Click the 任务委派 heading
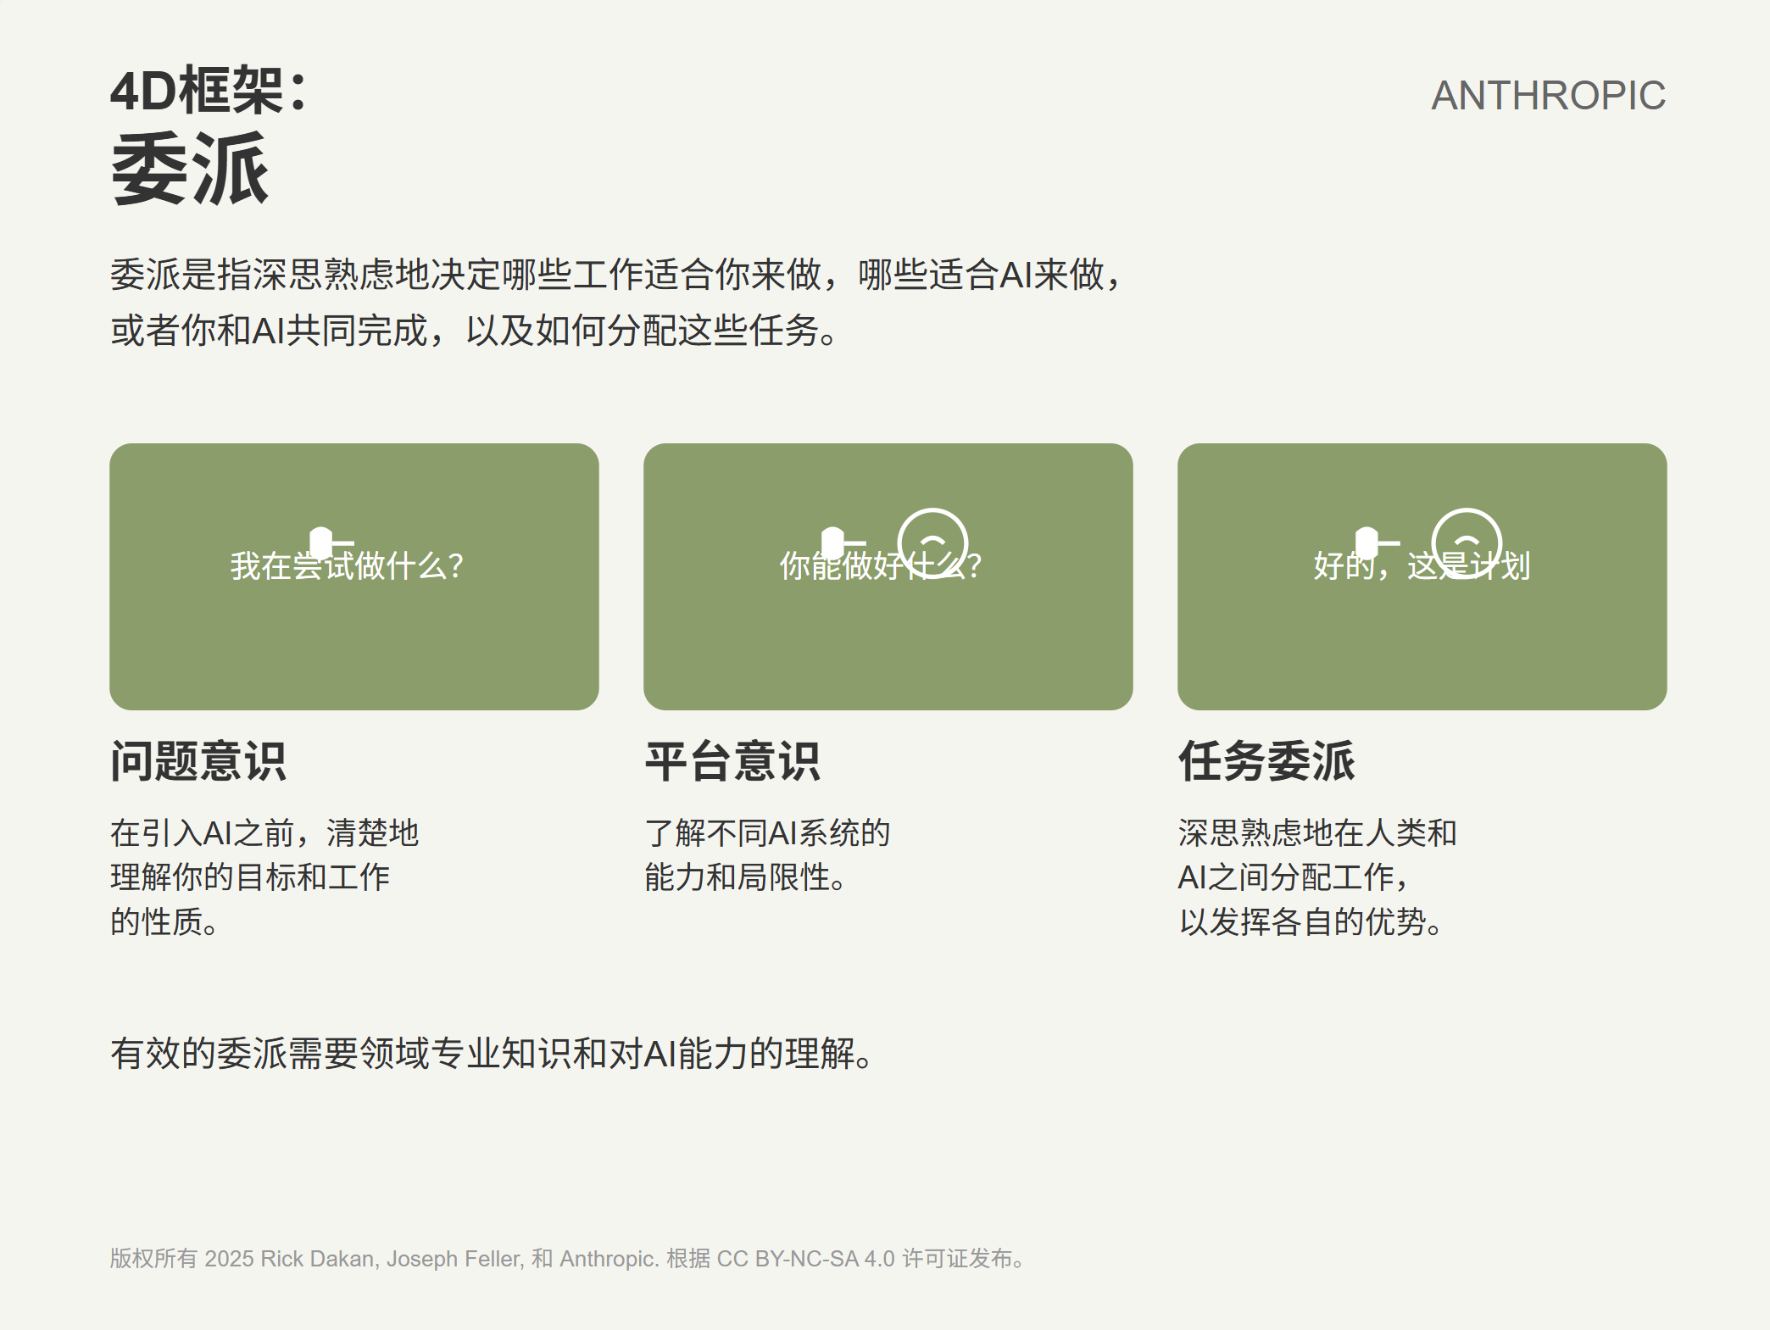The width and height of the screenshot is (1770, 1330). (x=1266, y=760)
